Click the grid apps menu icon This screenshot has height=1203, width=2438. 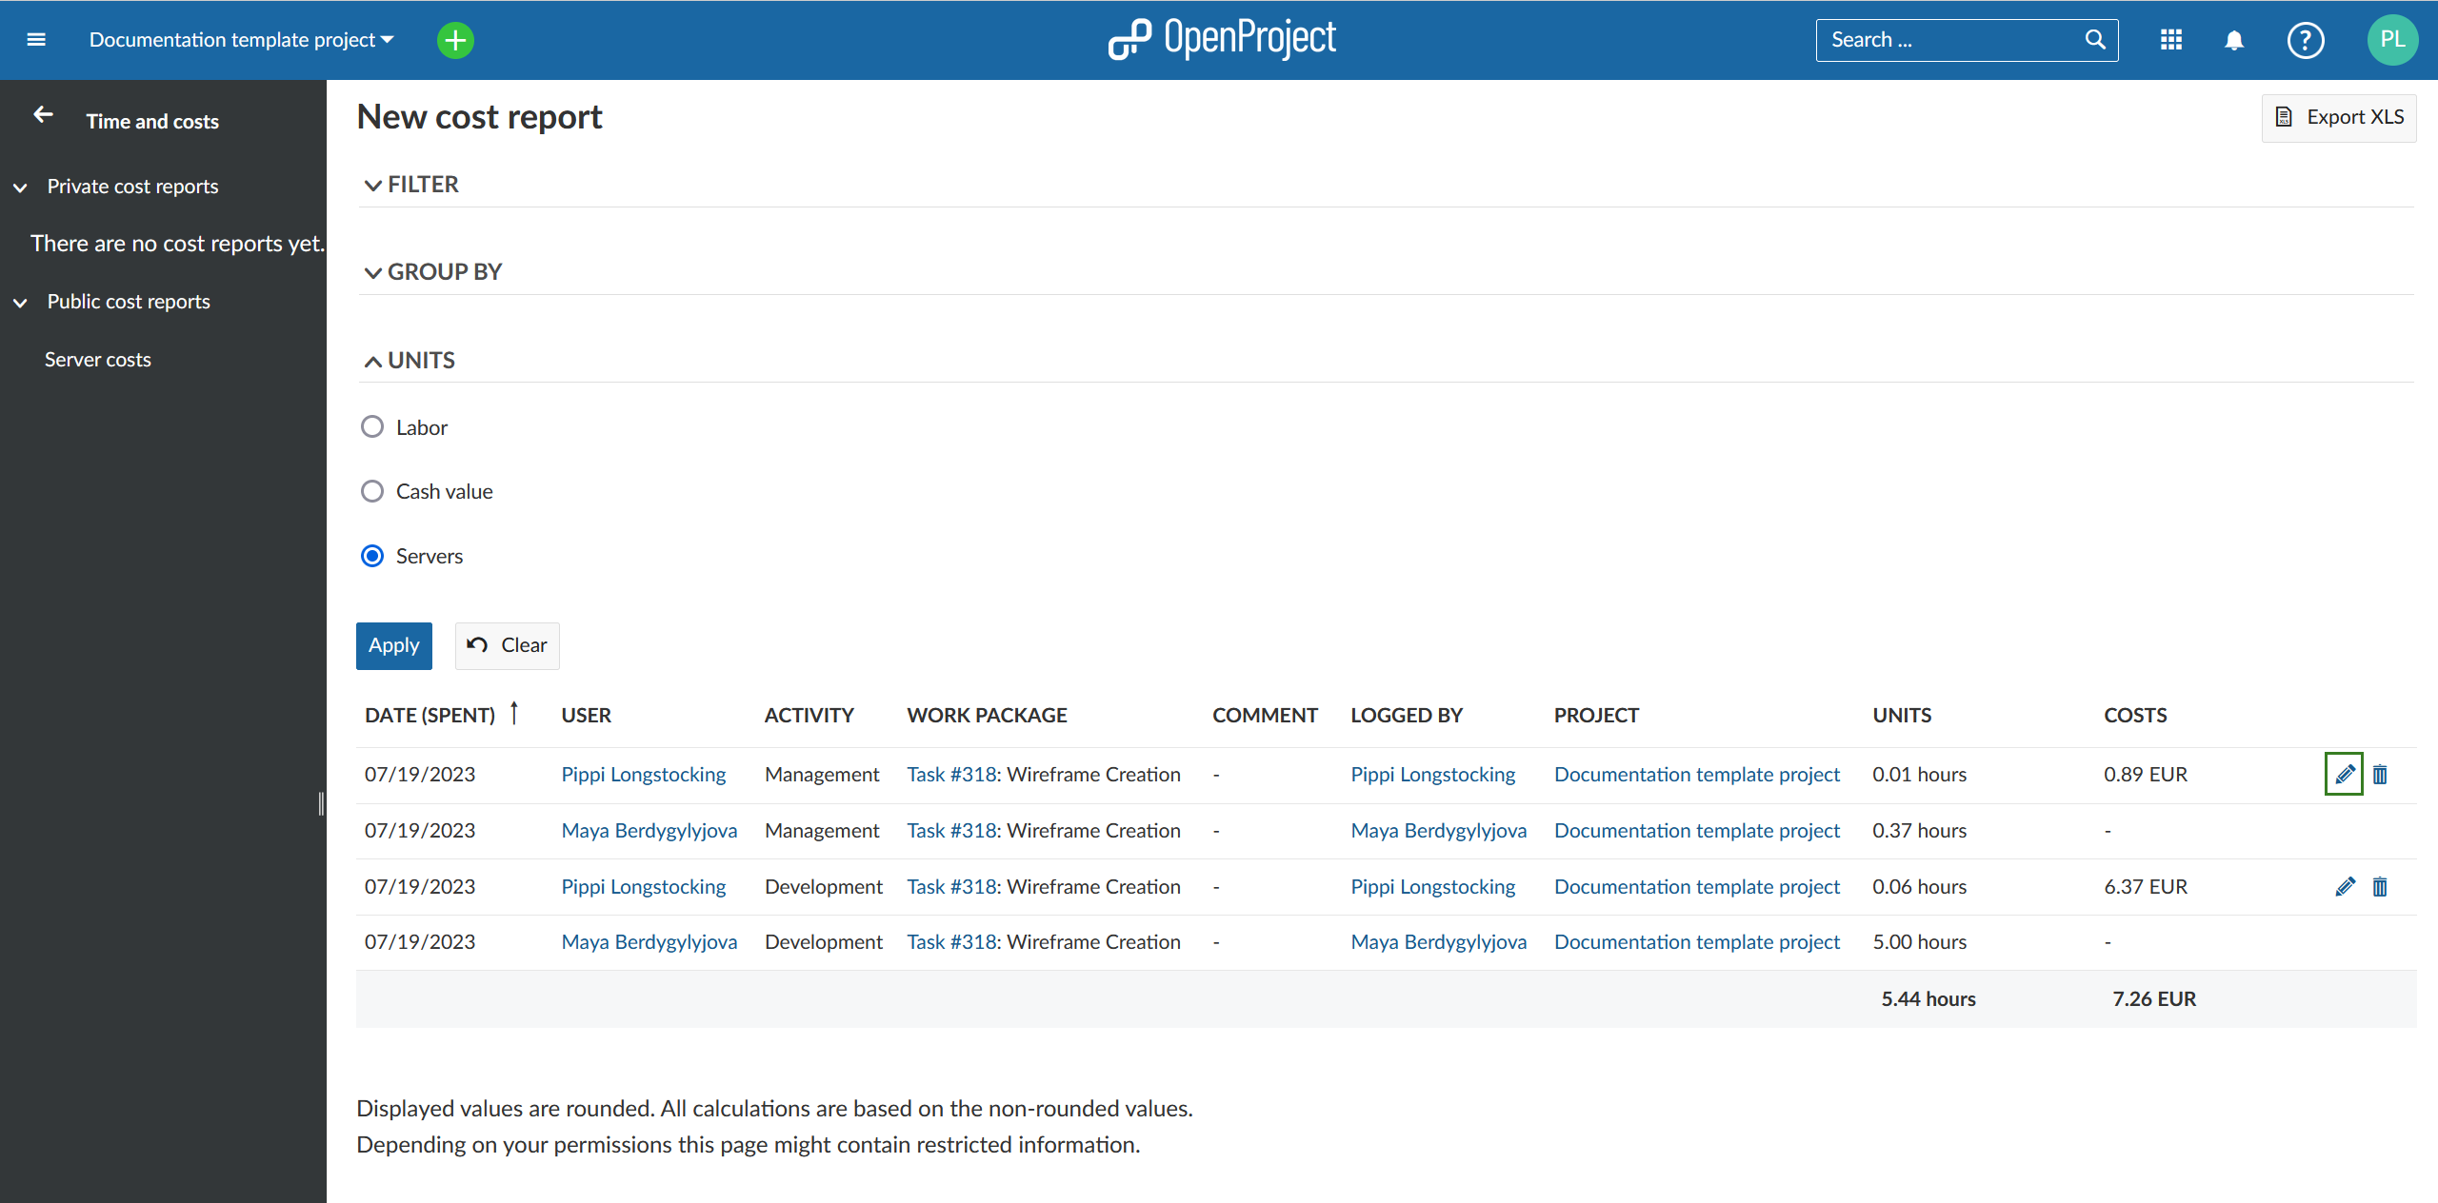pos(2172,39)
